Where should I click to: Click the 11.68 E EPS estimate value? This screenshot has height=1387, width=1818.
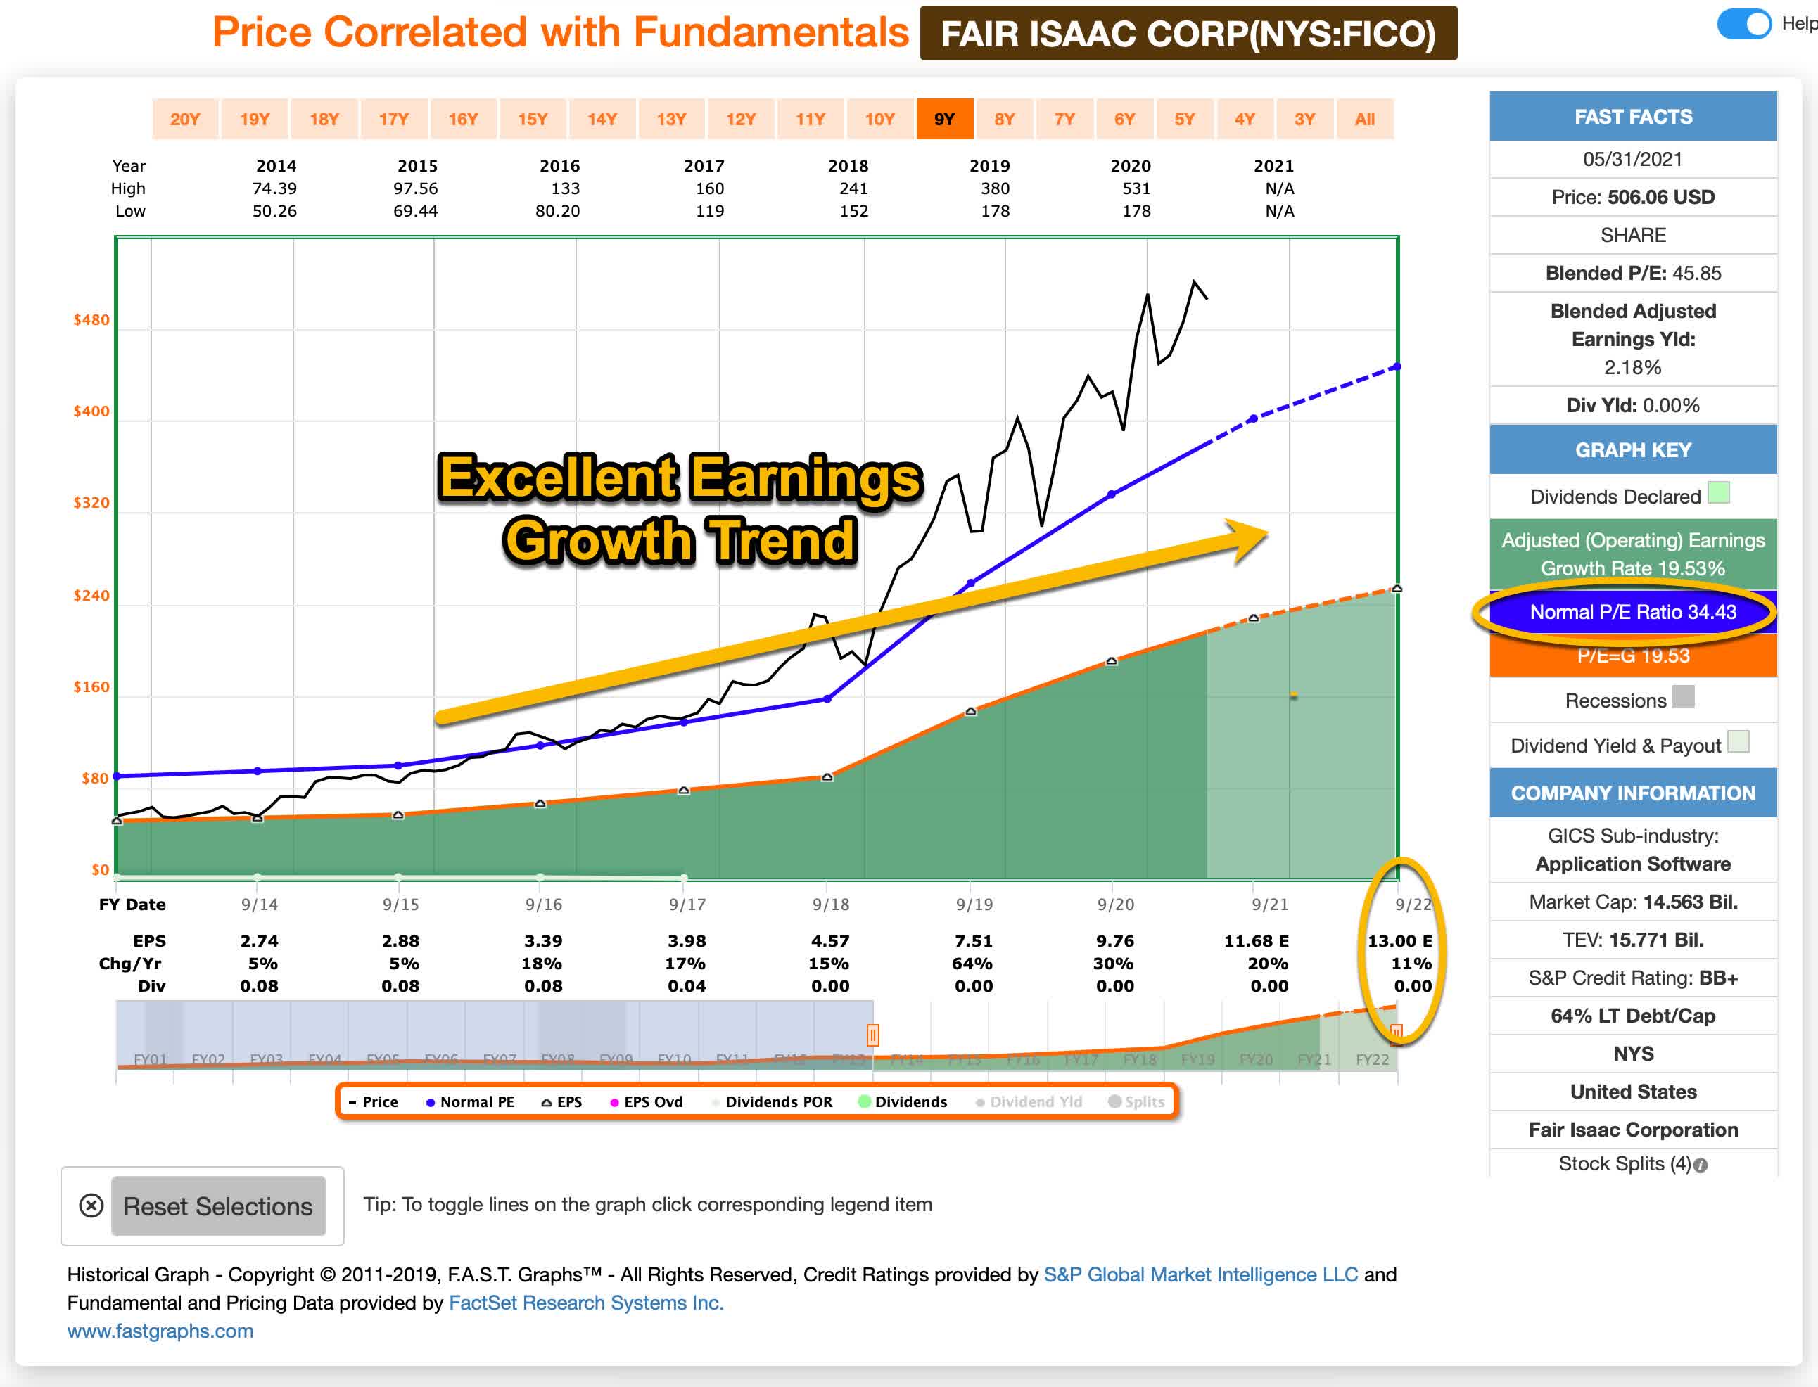click(1256, 941)
